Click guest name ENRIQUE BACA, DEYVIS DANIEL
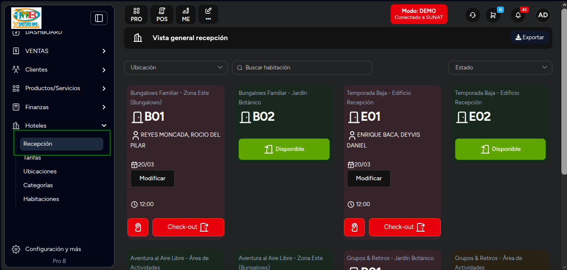This screenshot has height=270, width=567. [x=383, y=140]
